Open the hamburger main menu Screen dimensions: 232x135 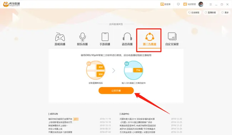tap(211, 4)
